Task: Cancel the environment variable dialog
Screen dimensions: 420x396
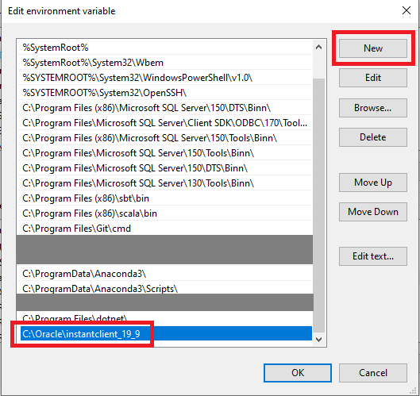Action: pyautogui.click(x=373, y=373)
